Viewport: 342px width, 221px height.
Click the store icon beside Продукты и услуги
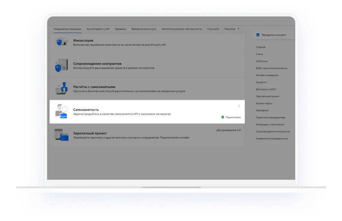[258, 35]
